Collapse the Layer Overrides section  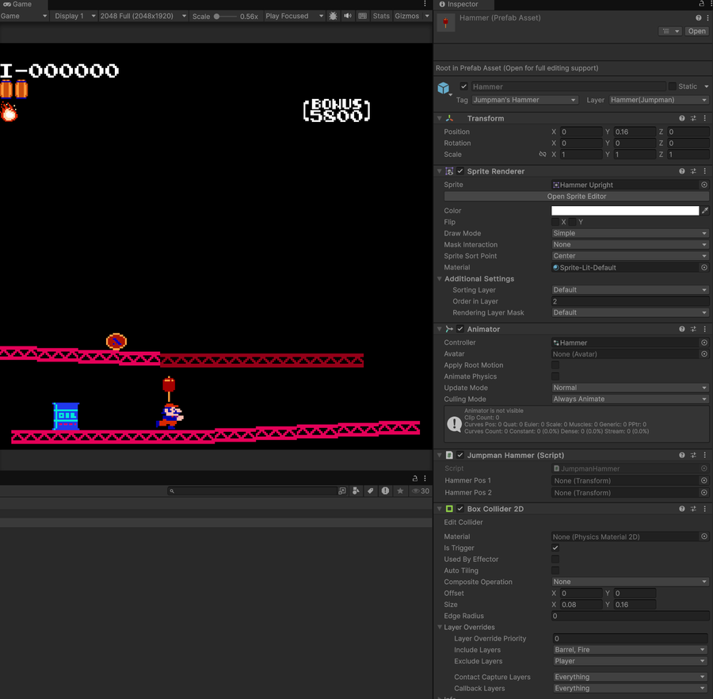coord(440,627)
